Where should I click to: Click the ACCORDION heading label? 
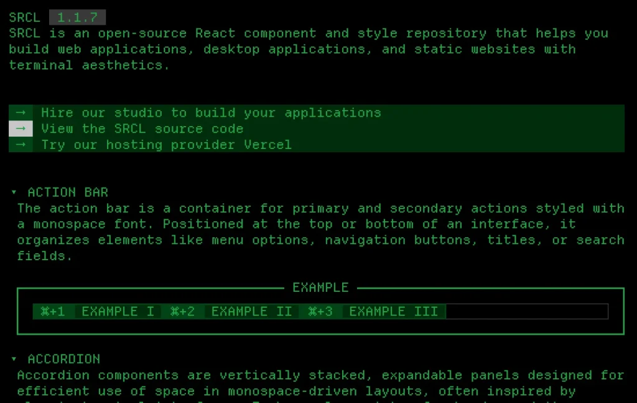(63, 359)
